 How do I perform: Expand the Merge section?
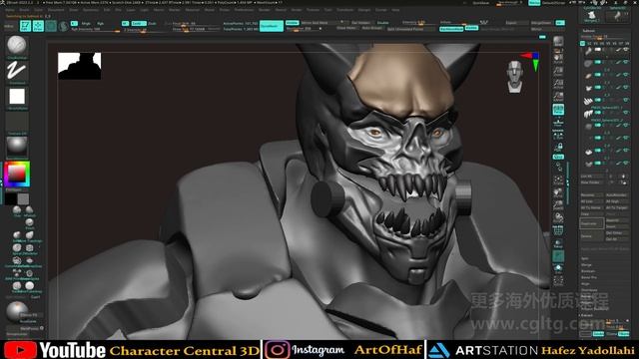[586, 265]
